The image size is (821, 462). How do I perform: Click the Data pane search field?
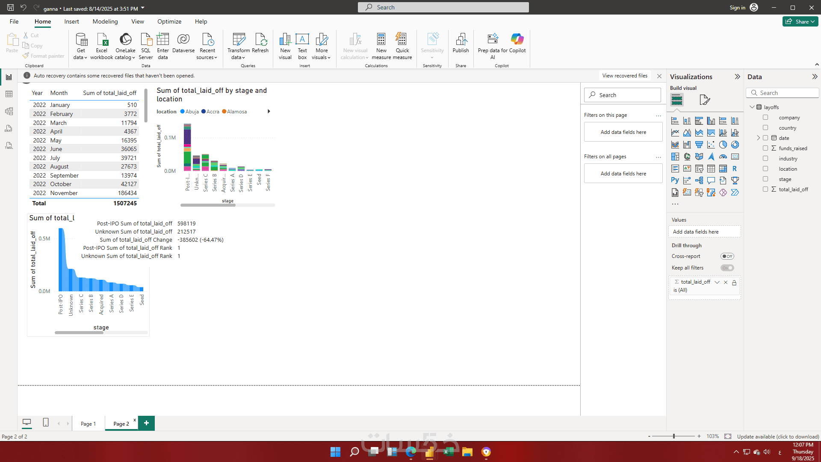click(787, 93)
